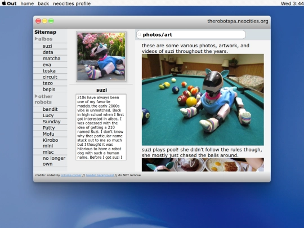Collapse the other robots disclosure triangle
Screen dimensions: 304x228
click(x=36, y=96)
